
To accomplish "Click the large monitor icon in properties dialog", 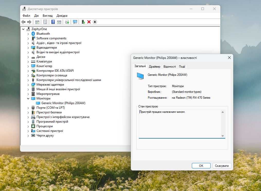I will coord(140,76).
